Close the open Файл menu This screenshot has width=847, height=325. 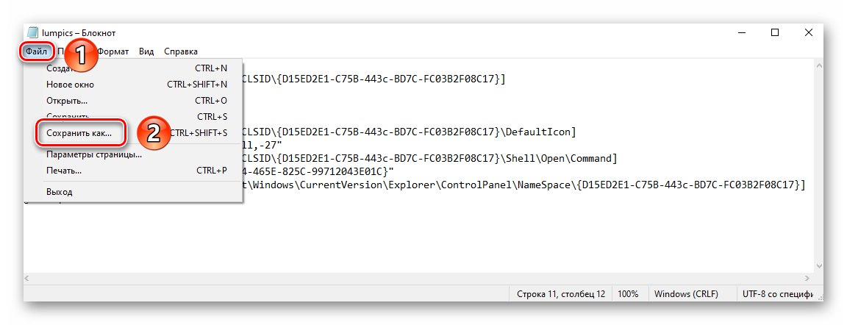coord(36,51)
